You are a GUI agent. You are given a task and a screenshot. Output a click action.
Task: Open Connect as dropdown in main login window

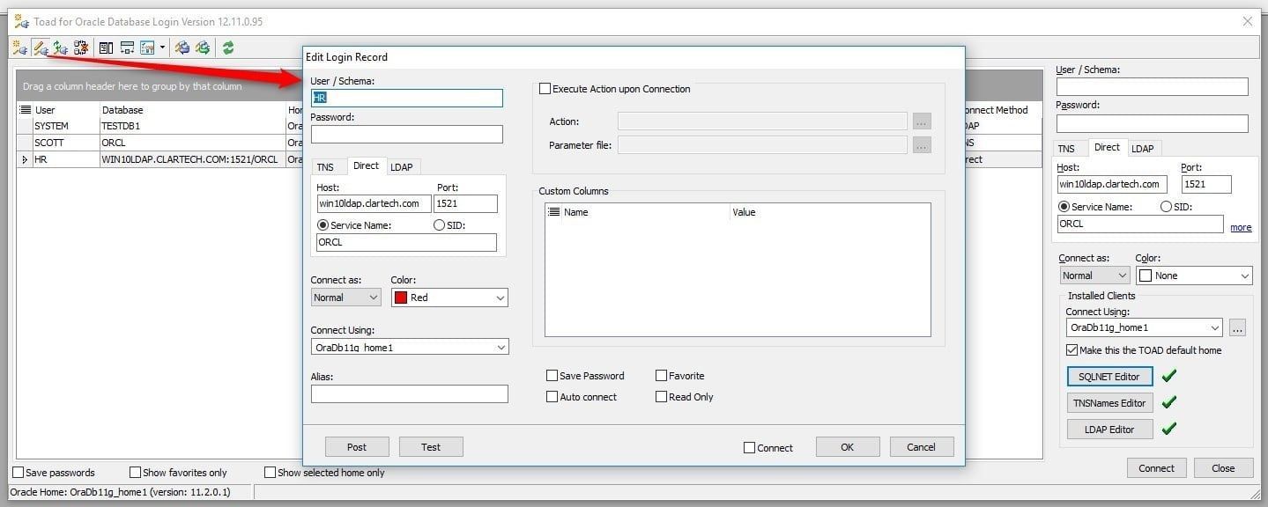1095,276
